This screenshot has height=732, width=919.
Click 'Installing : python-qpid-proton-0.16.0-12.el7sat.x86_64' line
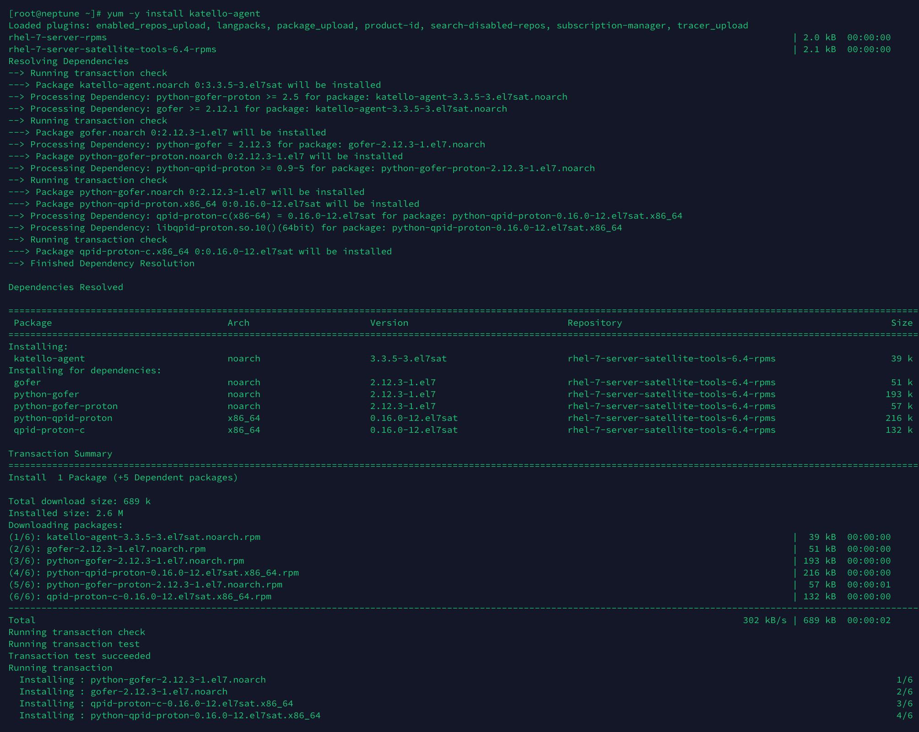pos(170,716)
